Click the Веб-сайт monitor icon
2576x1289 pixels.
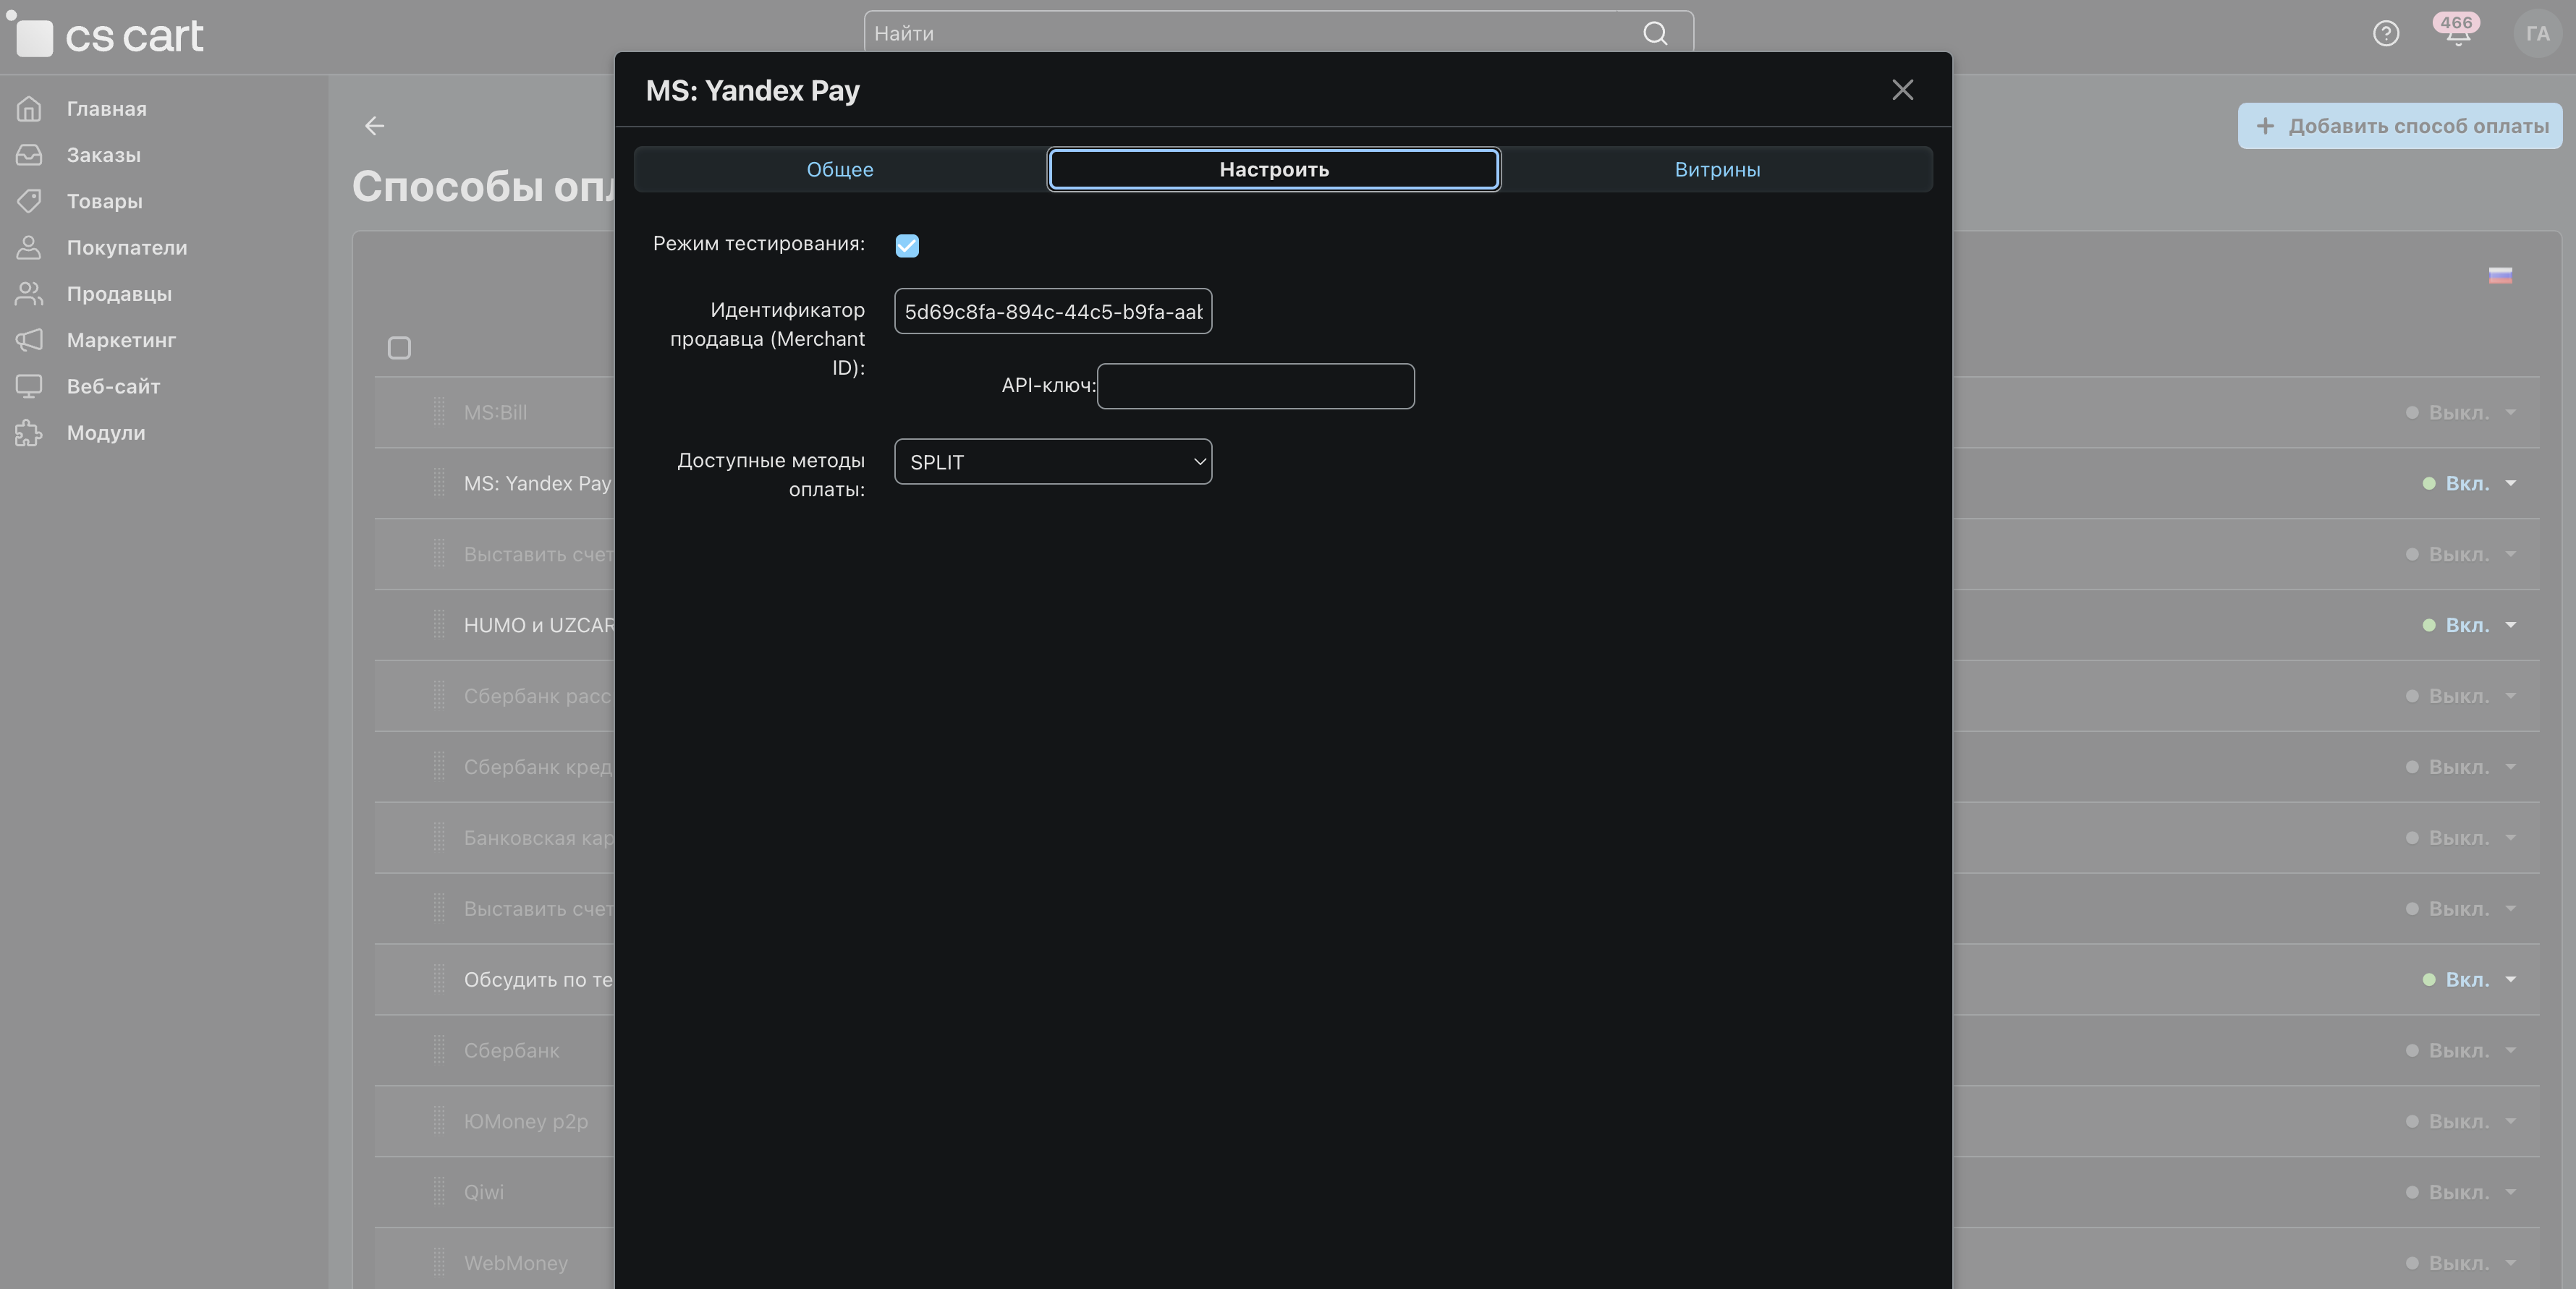click(x=29, y=386)
